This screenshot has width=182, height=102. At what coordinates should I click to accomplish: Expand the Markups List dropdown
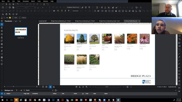(14, 90)
